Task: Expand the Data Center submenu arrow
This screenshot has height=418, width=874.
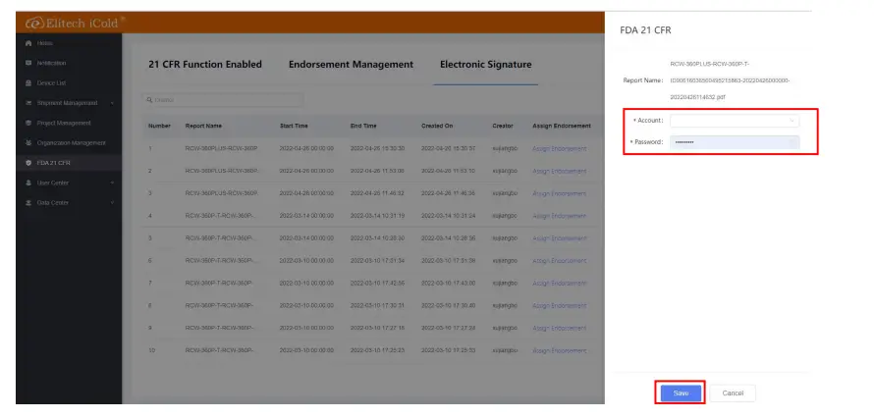Action: 113,203
